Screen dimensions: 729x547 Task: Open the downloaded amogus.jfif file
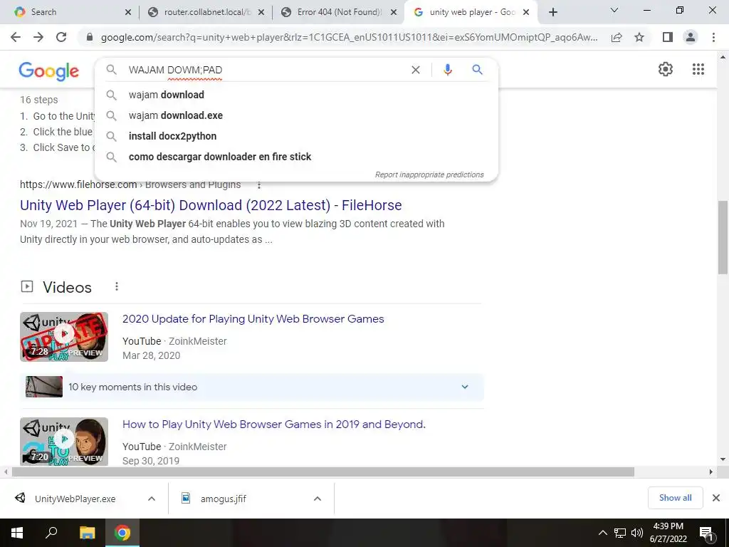coord(223,499)
